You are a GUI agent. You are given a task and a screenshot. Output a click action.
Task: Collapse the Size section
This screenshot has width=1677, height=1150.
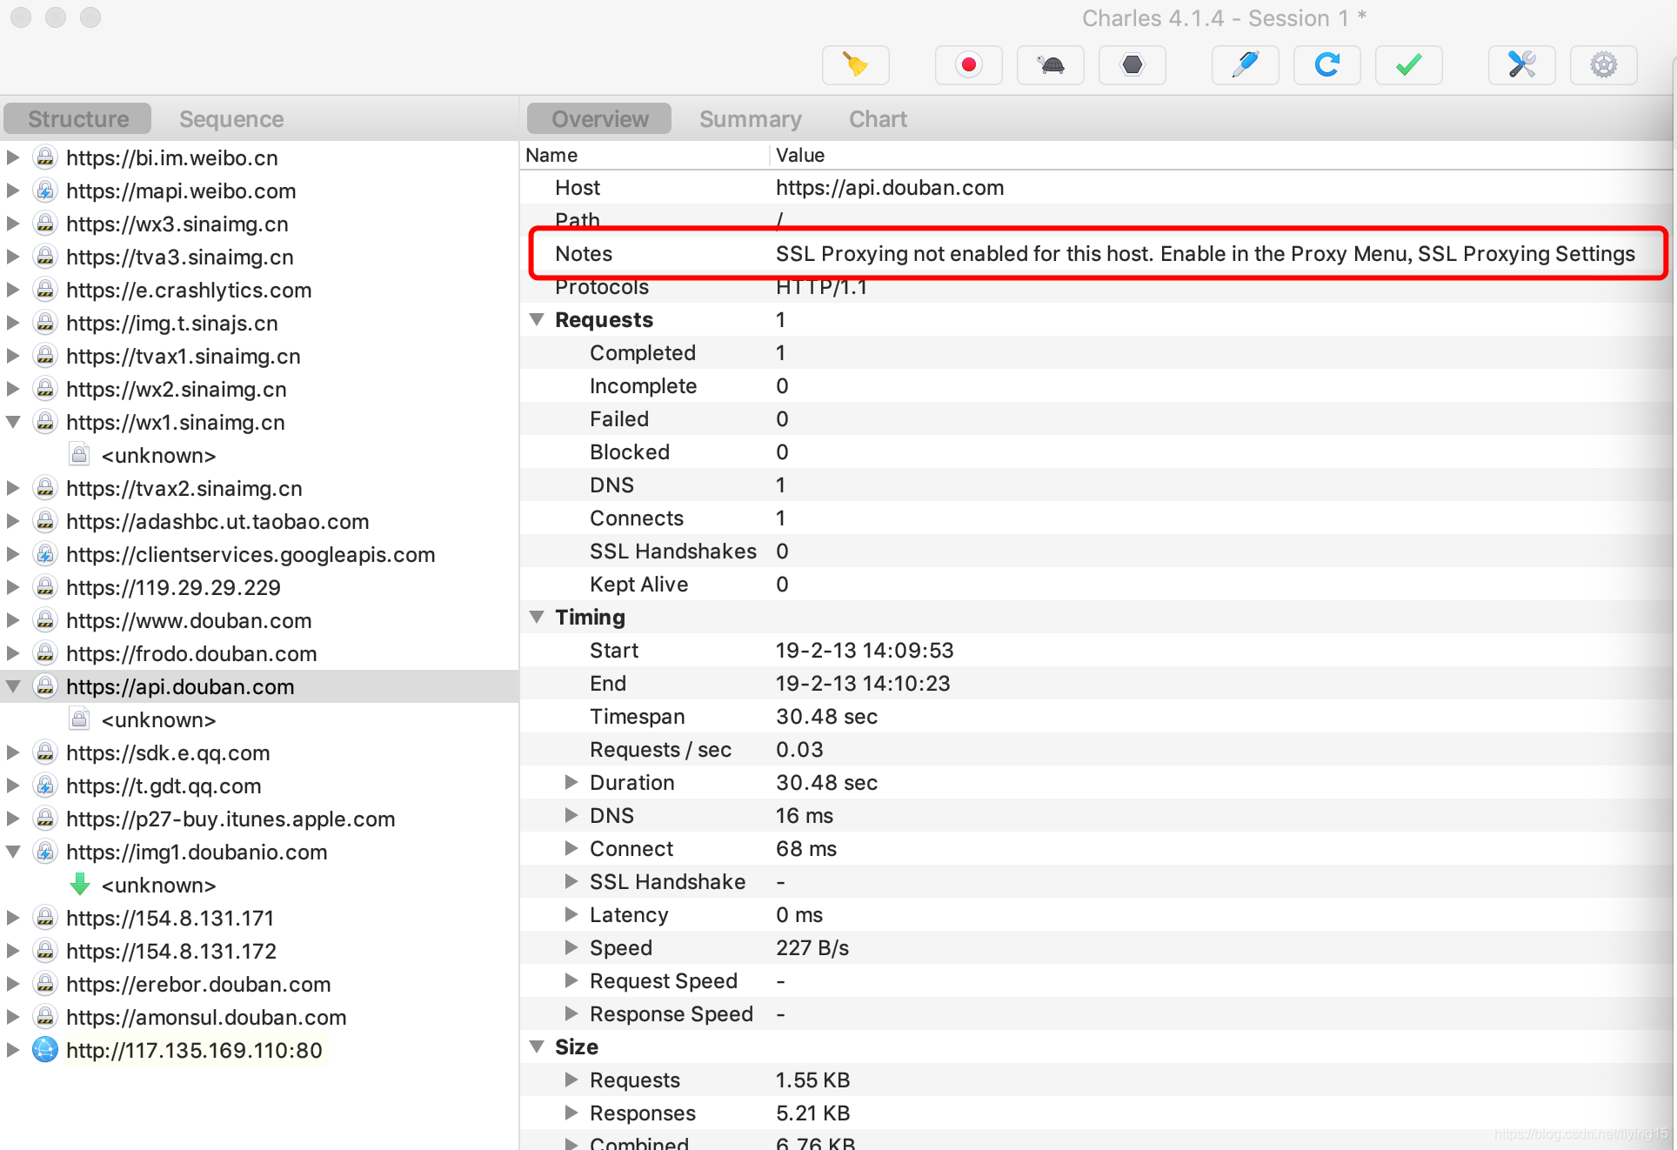[537, 1046]
